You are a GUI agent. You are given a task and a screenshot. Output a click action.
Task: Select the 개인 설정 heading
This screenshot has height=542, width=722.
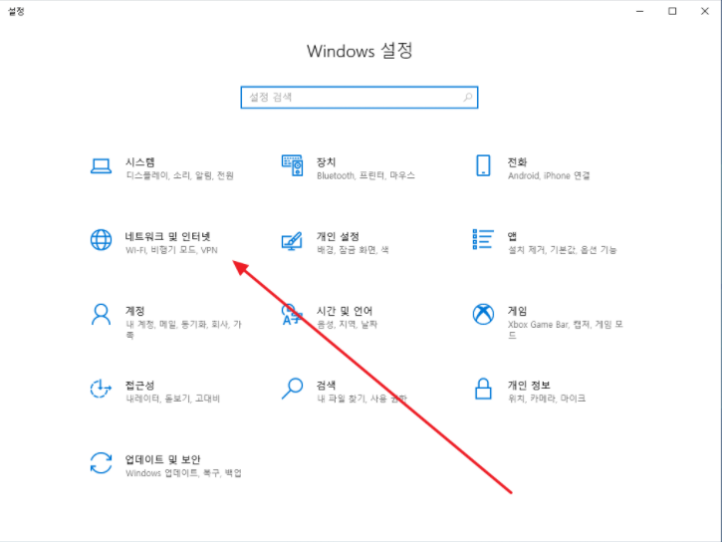pyautogui.click(x=338, y=237)
